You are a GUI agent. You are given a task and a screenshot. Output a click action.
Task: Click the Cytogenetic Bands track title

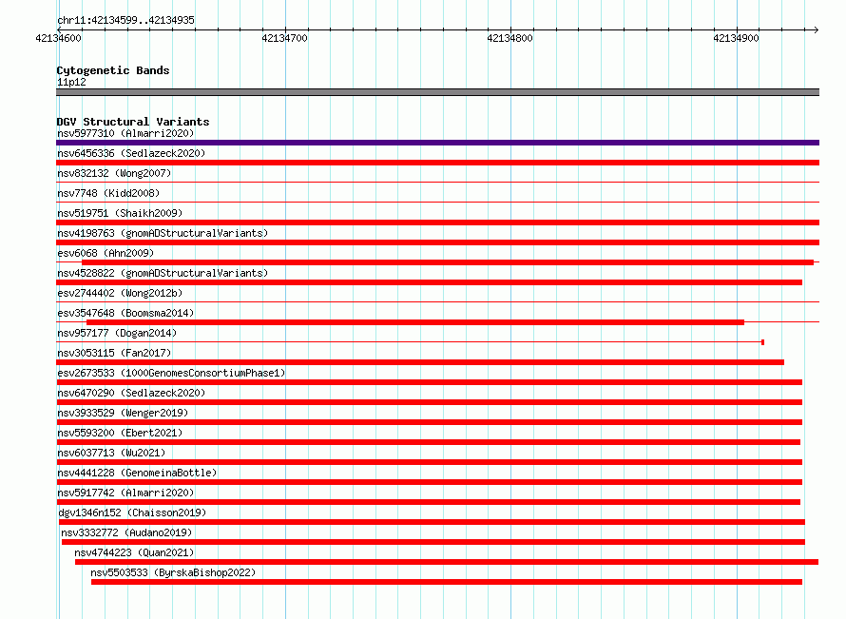[113, 70]
